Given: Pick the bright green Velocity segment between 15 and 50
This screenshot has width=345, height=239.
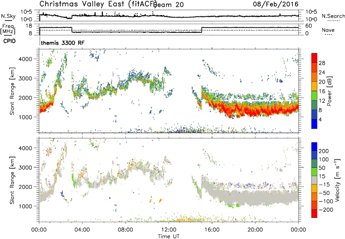Looking at the screenshot, I should (x=314, y=172).
